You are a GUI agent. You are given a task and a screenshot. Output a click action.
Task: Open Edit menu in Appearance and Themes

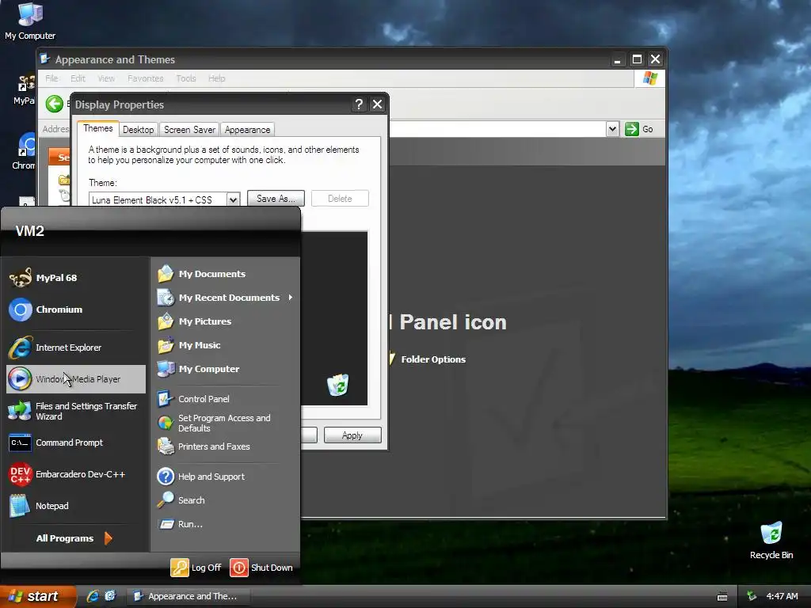(78, 78)
